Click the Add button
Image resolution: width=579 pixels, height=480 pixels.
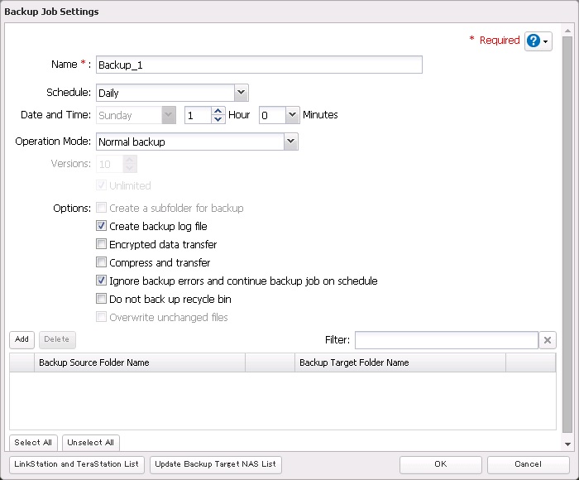22,339
